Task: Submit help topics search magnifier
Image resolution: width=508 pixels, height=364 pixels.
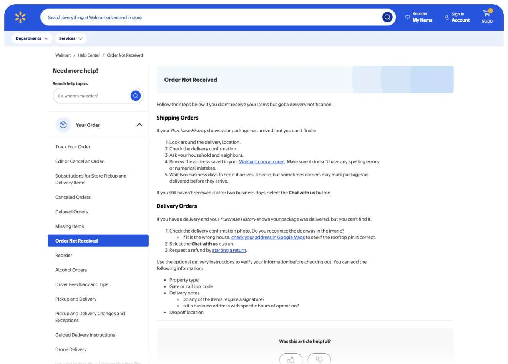Action: pos(136,96)
